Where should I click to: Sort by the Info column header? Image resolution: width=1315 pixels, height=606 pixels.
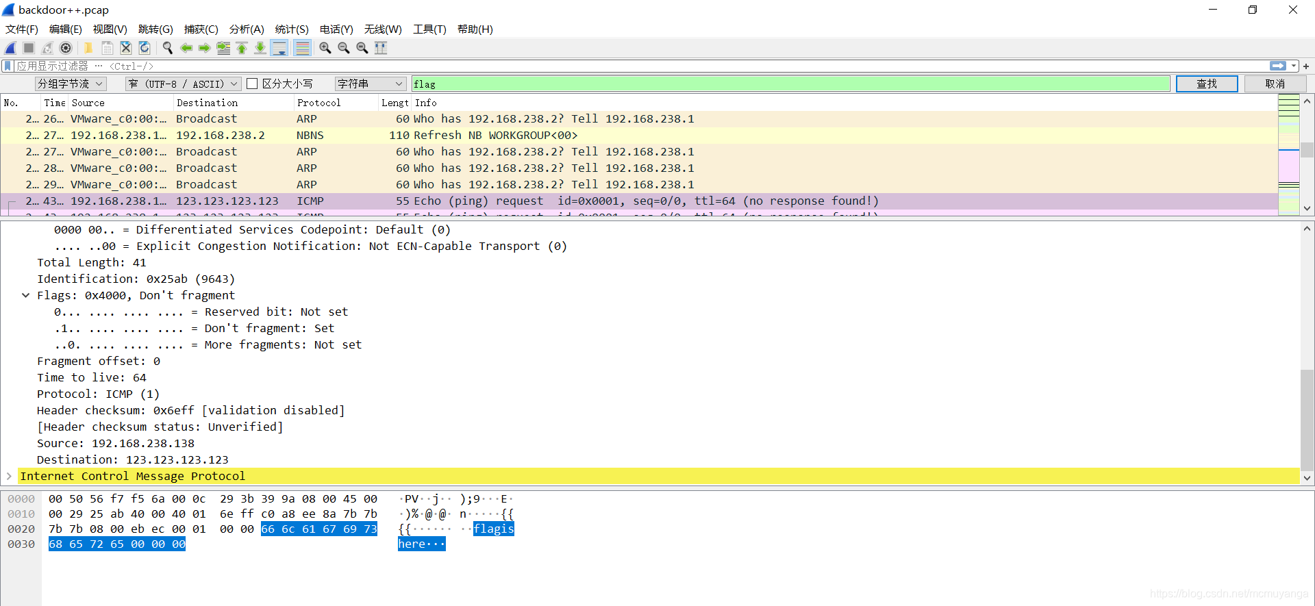pos(844,103)
